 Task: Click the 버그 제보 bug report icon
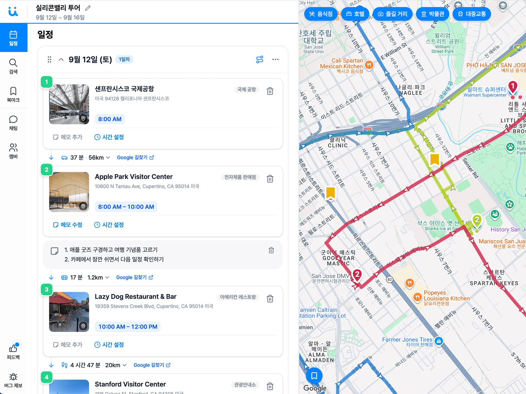tap(13, 380)
